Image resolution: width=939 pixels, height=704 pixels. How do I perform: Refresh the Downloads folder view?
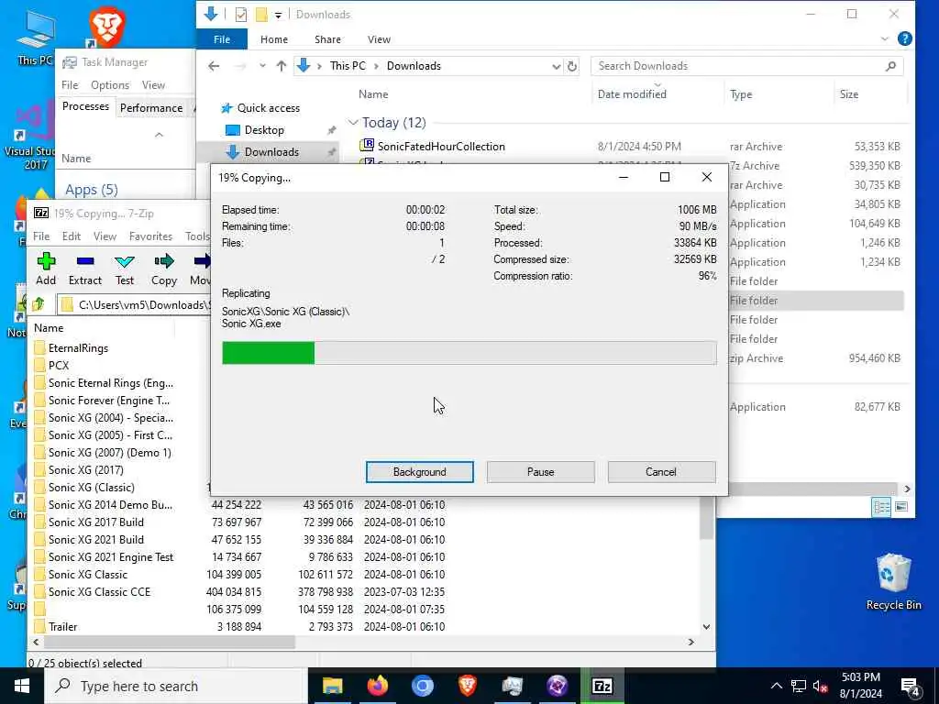click(572, 66)
